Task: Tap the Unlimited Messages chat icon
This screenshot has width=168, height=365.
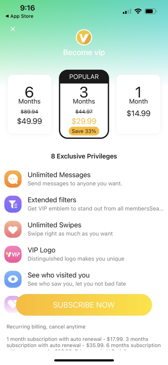Action: pos(13,179)
